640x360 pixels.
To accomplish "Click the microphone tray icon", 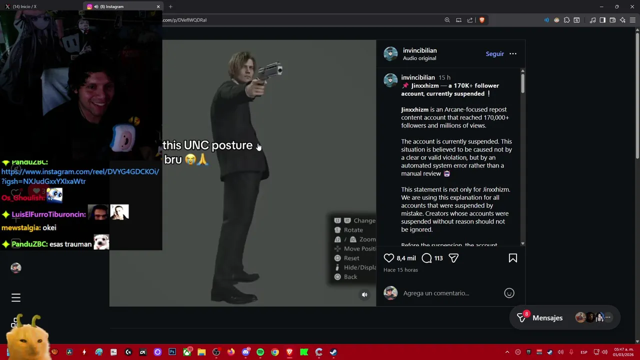I will 571,352.
